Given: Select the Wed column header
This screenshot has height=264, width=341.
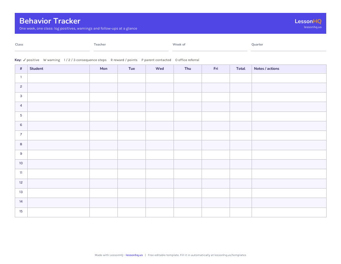Looking at the screenshot, I should 160,69.
